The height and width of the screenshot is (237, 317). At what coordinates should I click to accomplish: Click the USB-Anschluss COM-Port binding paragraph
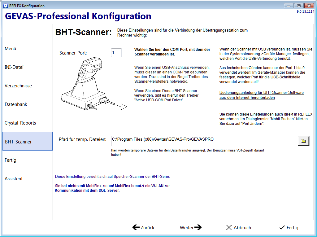tap(172, 74)
